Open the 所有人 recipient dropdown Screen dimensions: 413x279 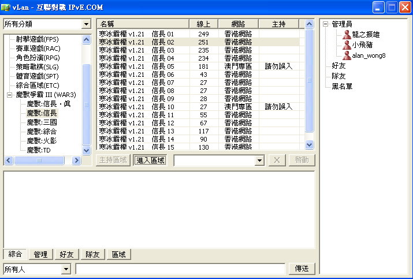click(x=66, y=269)
